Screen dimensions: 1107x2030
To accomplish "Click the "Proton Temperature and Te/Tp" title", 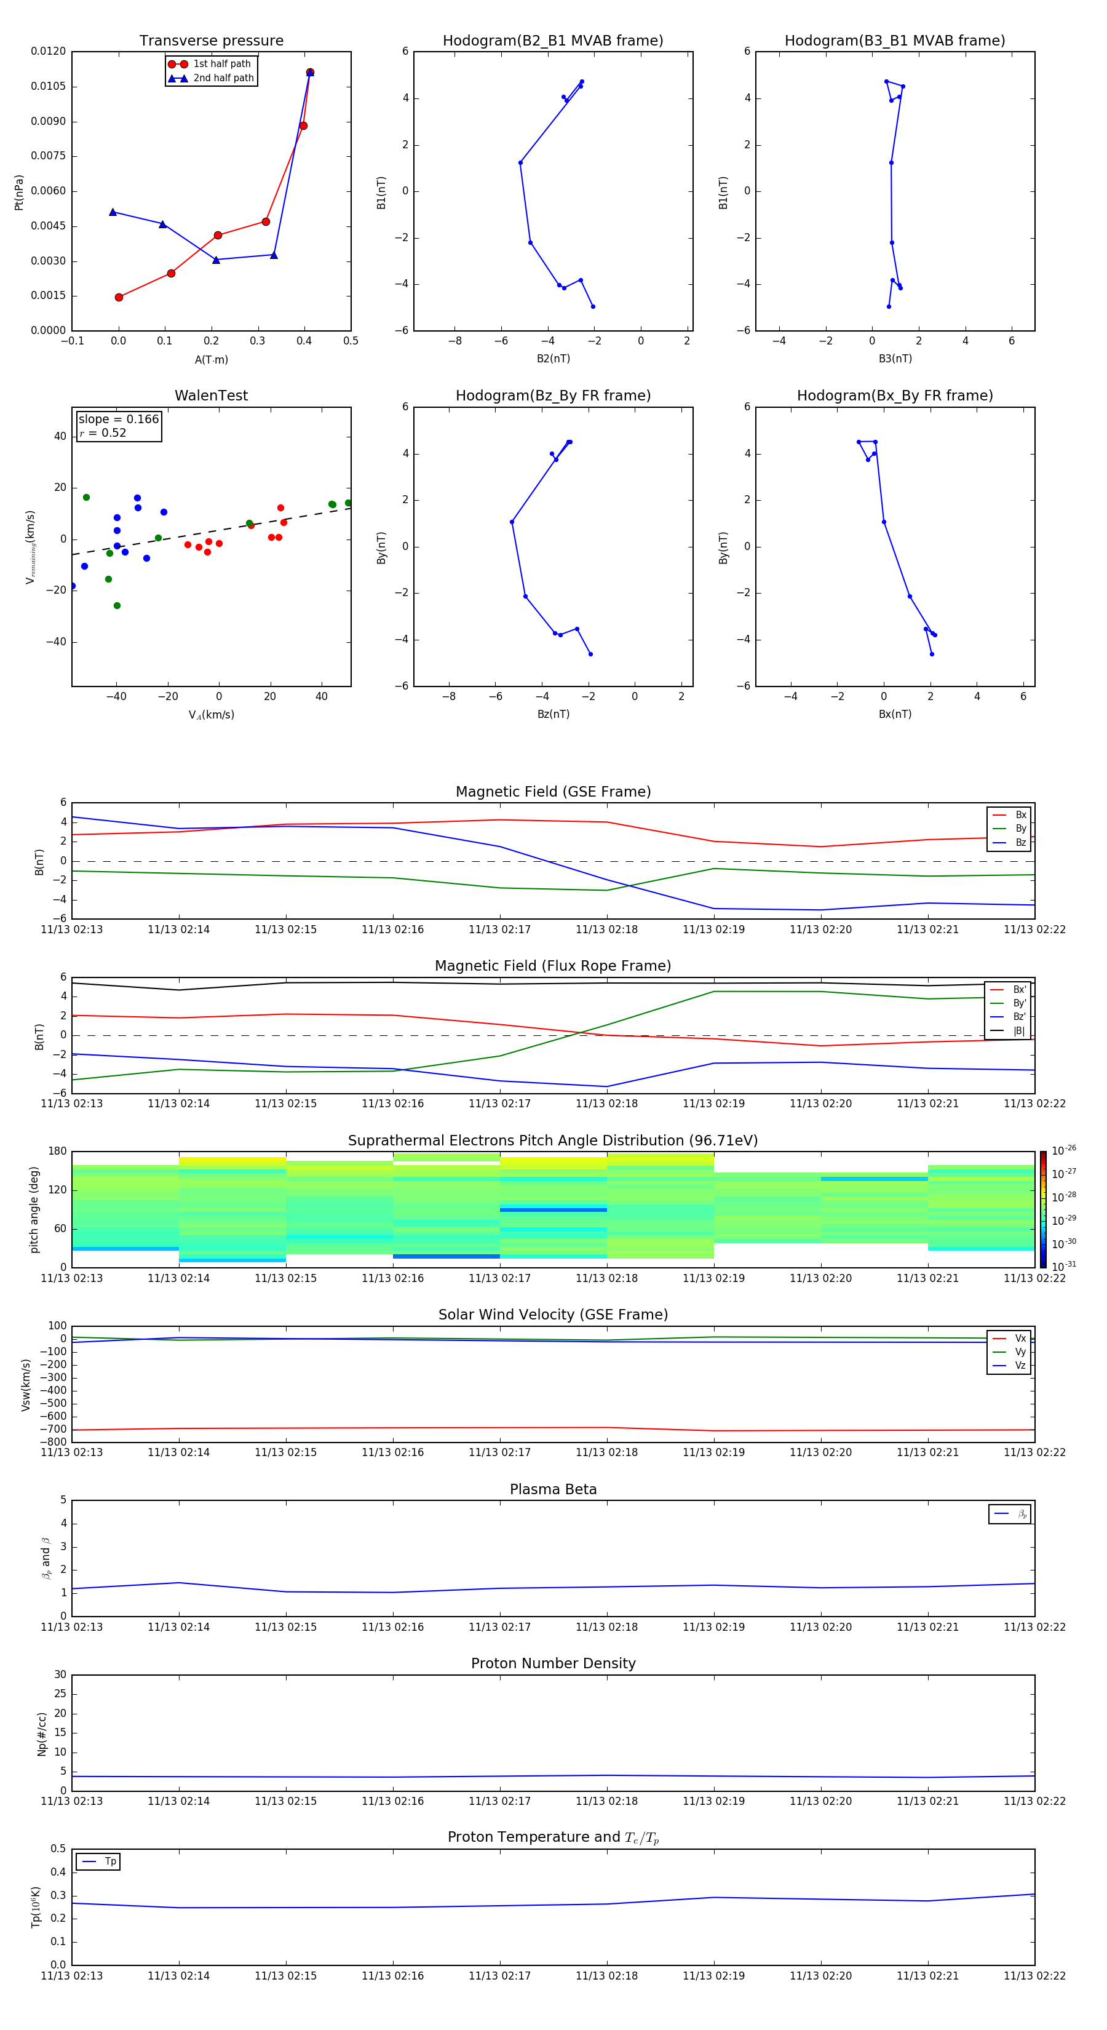I will pyautogui.click(x=553, y=1837).
